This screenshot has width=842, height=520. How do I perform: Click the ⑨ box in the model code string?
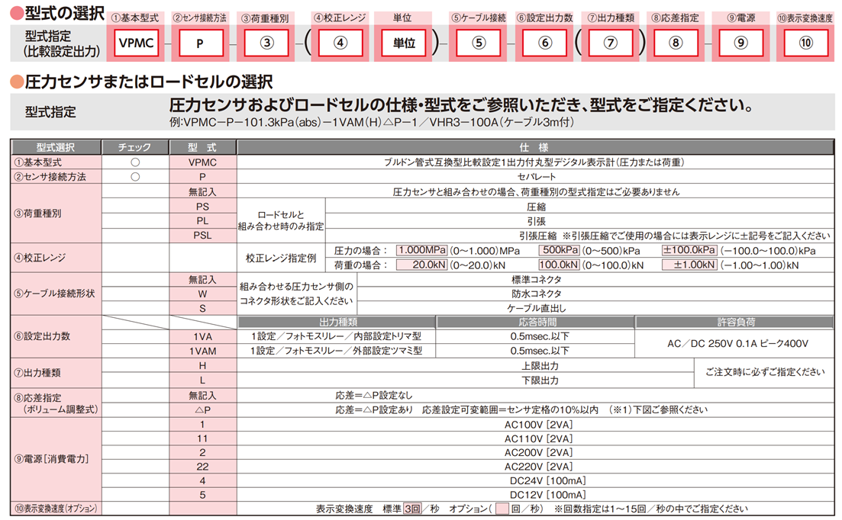pos(741,43)
